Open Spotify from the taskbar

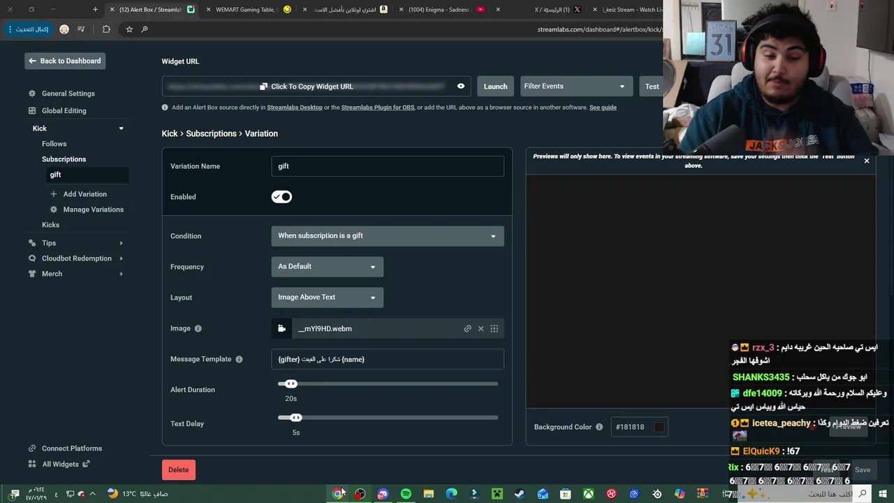[406, 494]
